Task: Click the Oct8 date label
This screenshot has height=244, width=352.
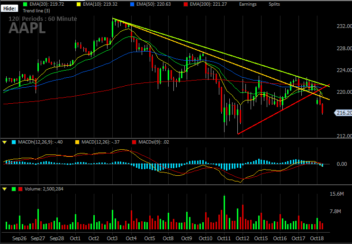Action: point(168,238)
